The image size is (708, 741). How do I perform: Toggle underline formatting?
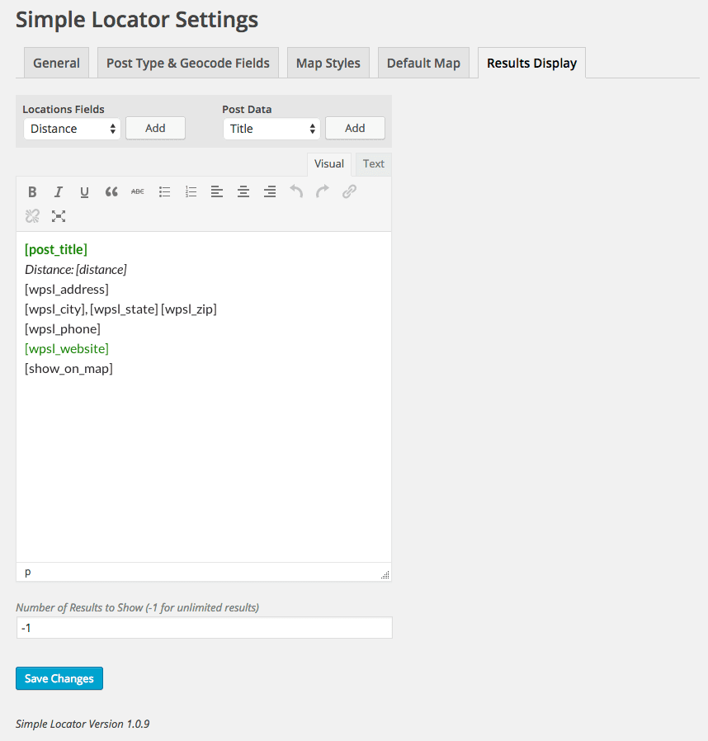pos(84,192)
